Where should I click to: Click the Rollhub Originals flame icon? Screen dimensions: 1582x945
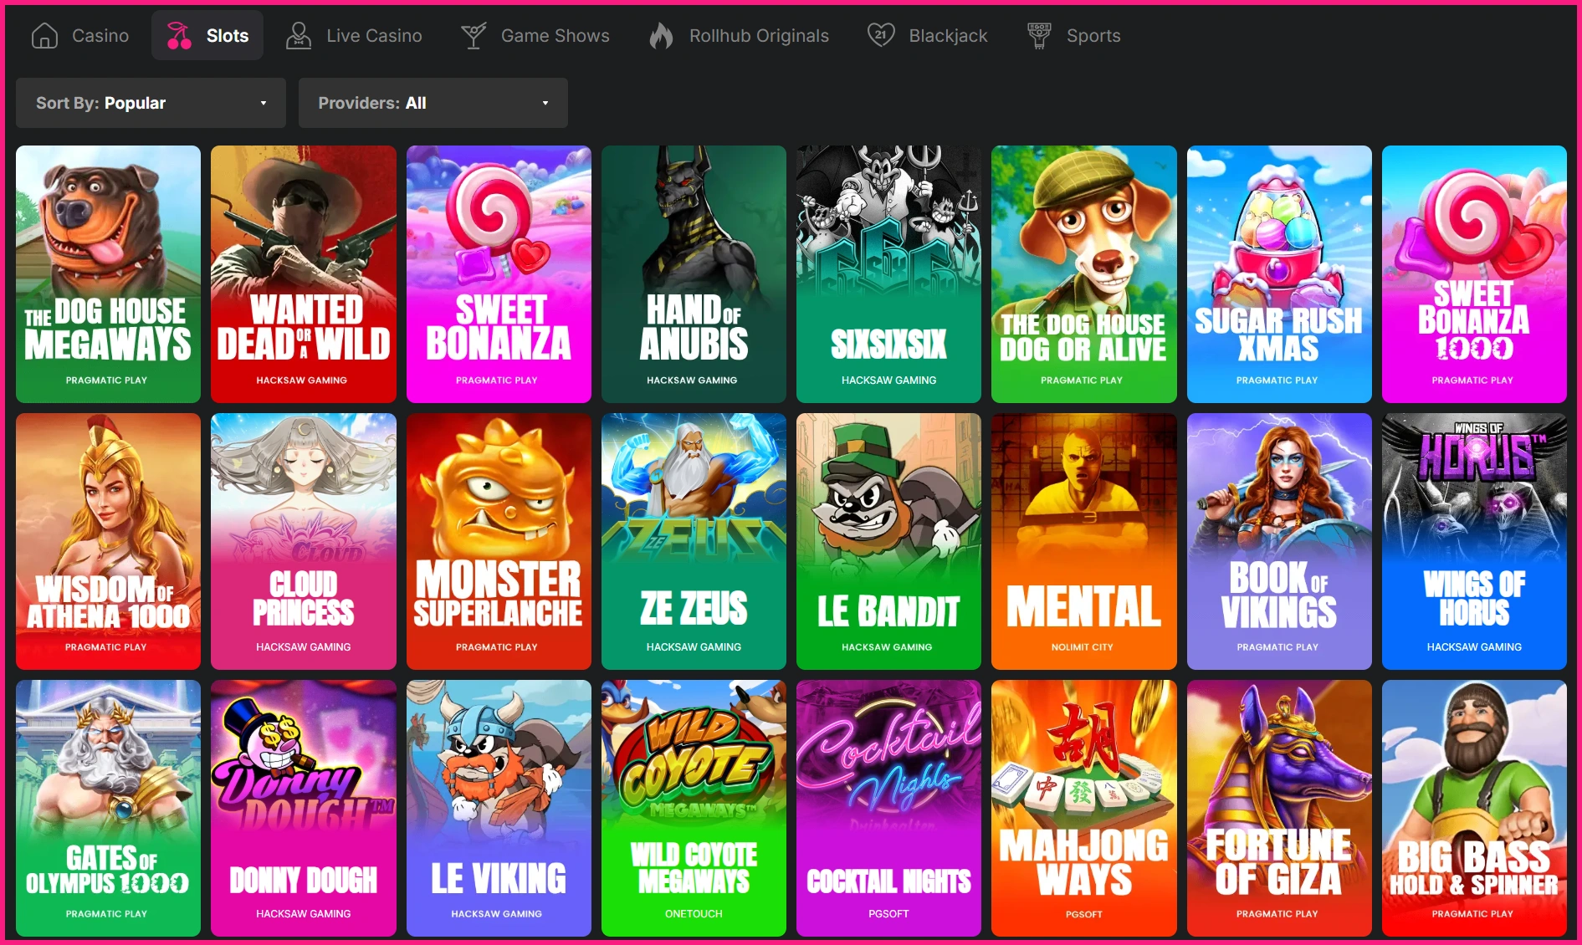(662, 35)
